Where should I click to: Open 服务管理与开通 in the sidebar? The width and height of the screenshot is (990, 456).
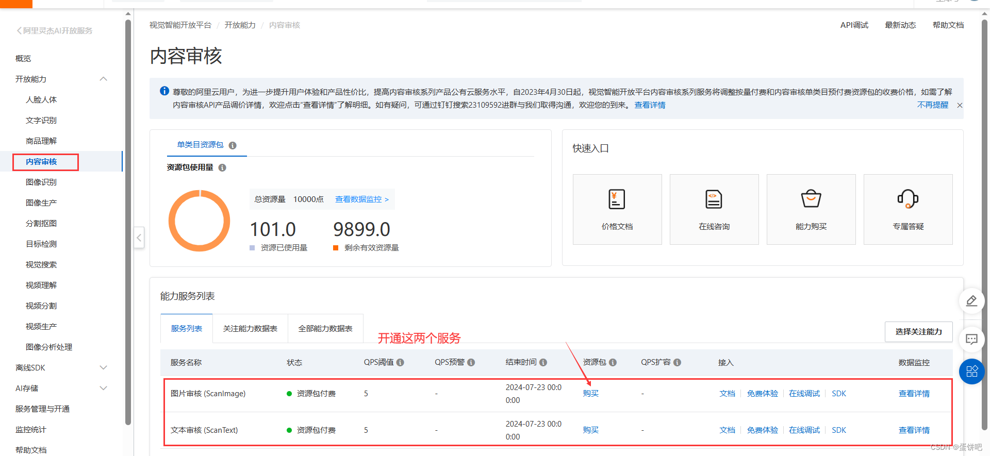[42, 409]
